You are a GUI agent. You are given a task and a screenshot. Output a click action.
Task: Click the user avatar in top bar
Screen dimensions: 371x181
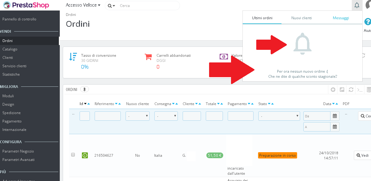pos(368,5)
